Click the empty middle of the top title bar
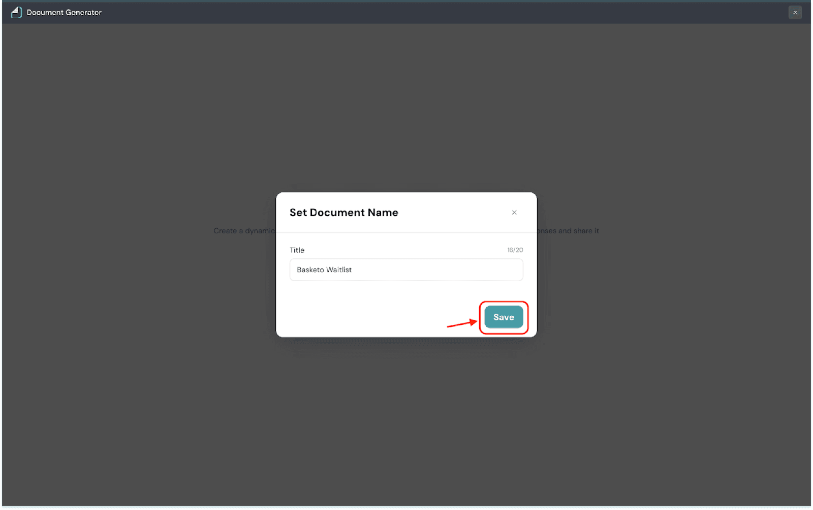 point(407,12)
